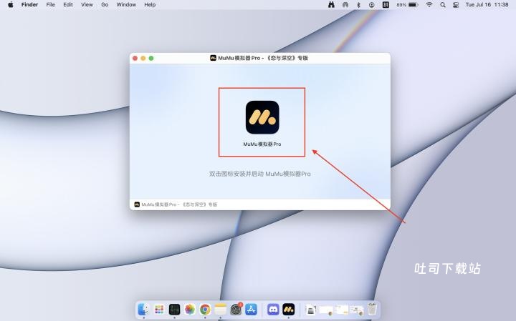
Task: Open the Edit menu
Action: click(68, 4)
